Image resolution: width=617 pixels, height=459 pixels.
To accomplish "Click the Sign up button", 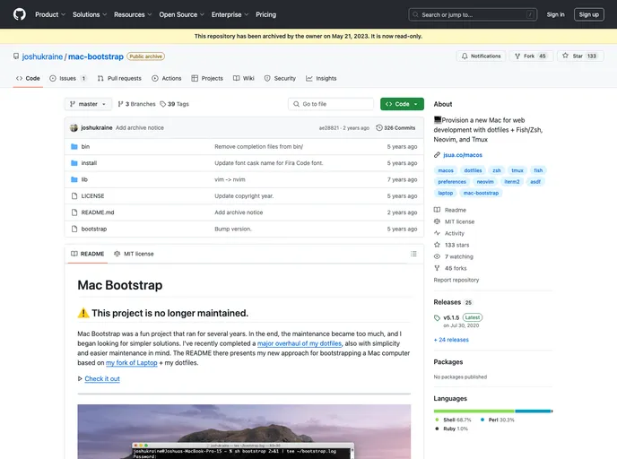I will 588,14.
